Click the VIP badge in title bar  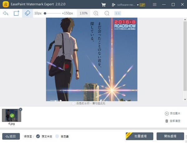142,5
